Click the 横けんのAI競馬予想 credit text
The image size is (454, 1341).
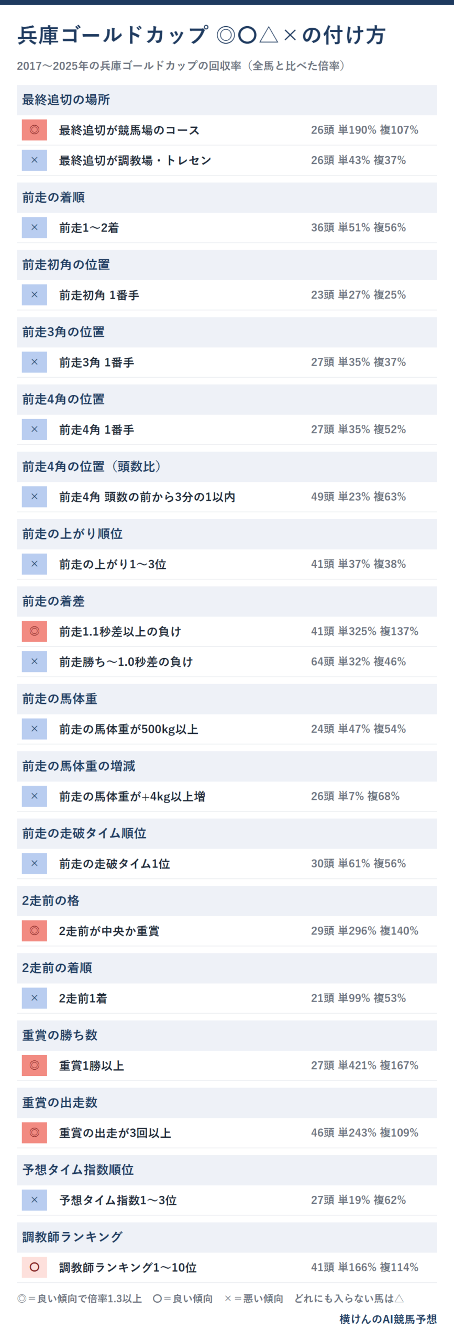coord(388,1319)
